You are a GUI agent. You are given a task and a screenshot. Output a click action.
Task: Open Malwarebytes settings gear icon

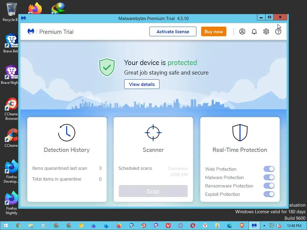click(266, 31)
